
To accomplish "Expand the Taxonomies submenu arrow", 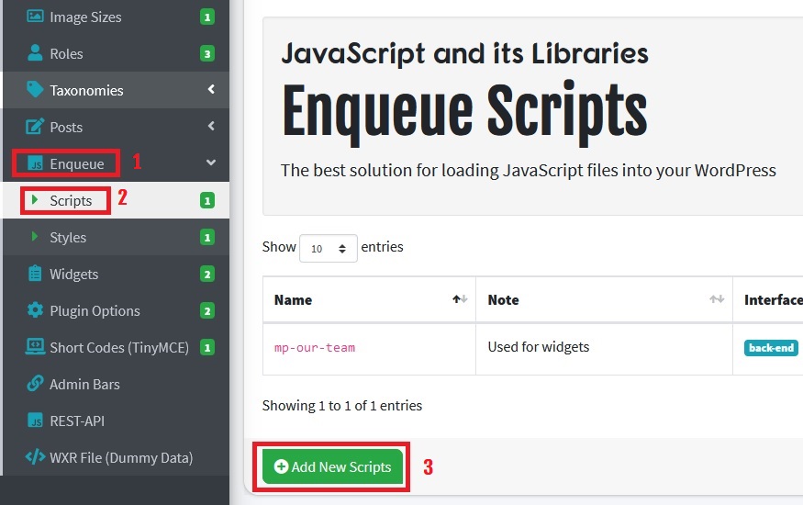I will (211, 90).
